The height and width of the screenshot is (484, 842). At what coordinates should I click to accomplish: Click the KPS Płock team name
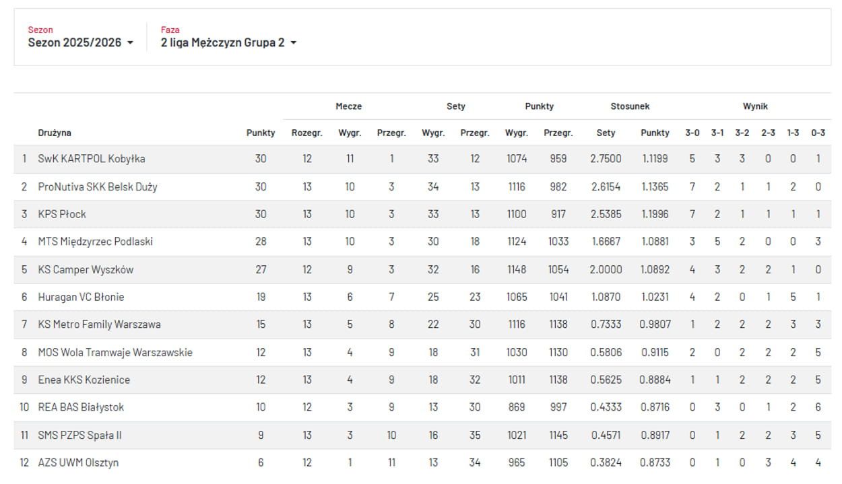[62, 214]
